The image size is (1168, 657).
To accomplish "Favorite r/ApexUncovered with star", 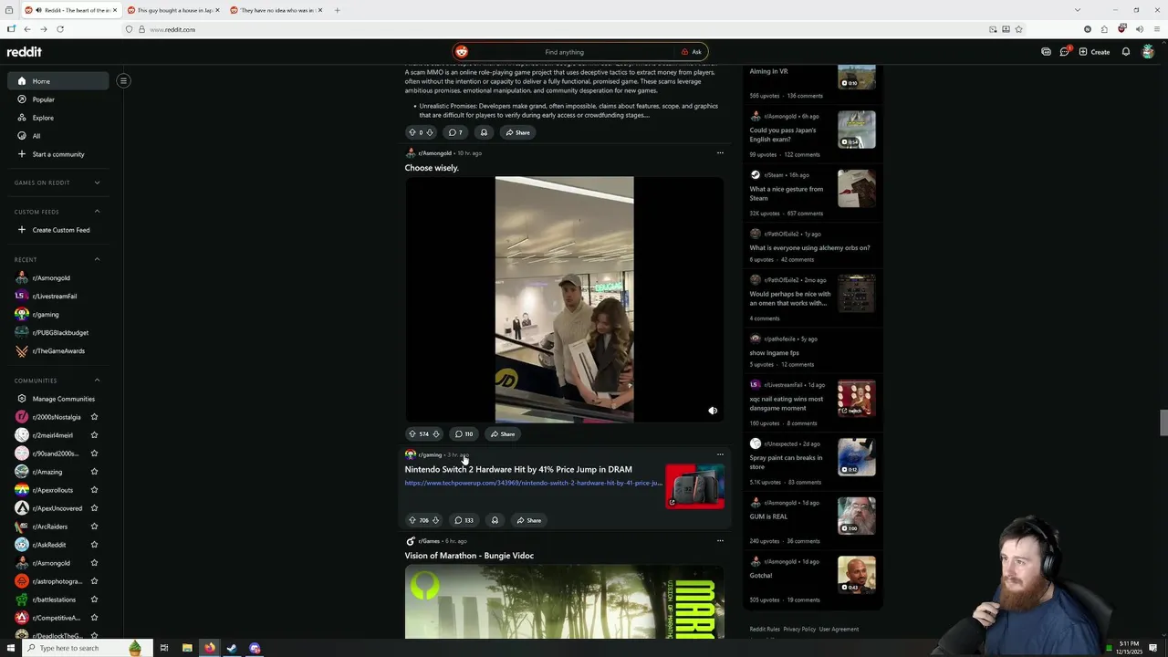I will (94, 508).
